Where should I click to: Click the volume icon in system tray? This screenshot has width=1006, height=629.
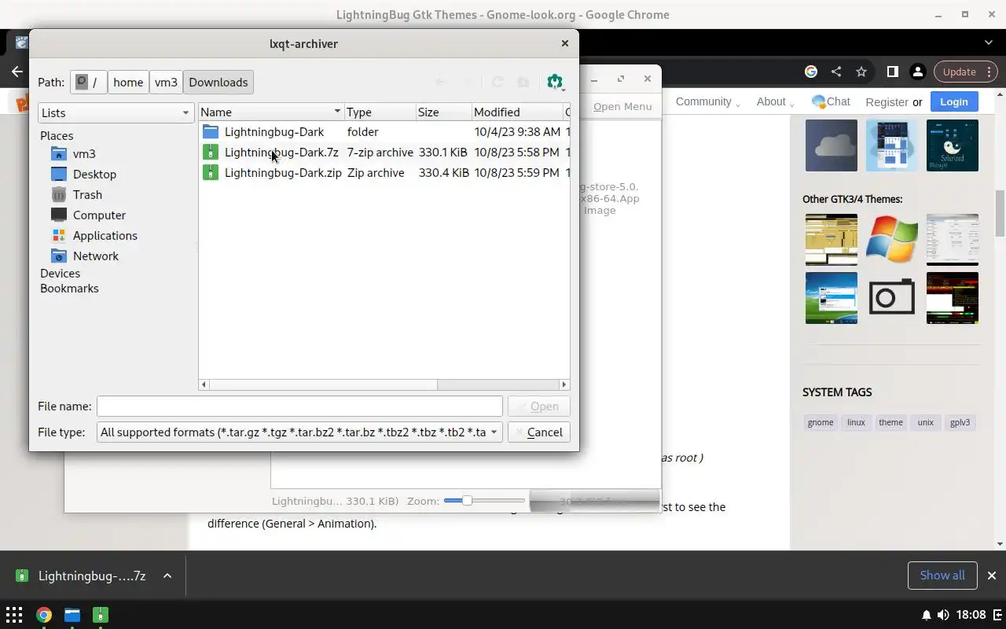pyautogui.click(x=943, y=615)
